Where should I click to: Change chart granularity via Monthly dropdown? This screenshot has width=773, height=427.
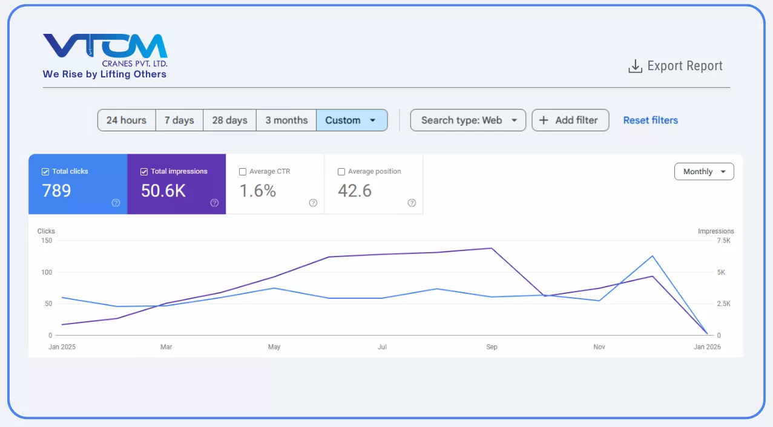[703, 171]
